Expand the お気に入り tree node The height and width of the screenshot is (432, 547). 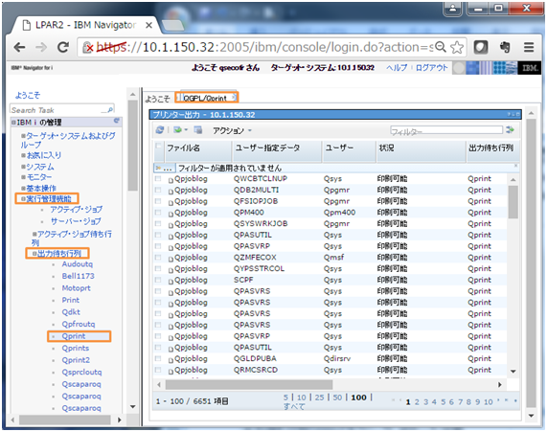click(x=24, y=155)
